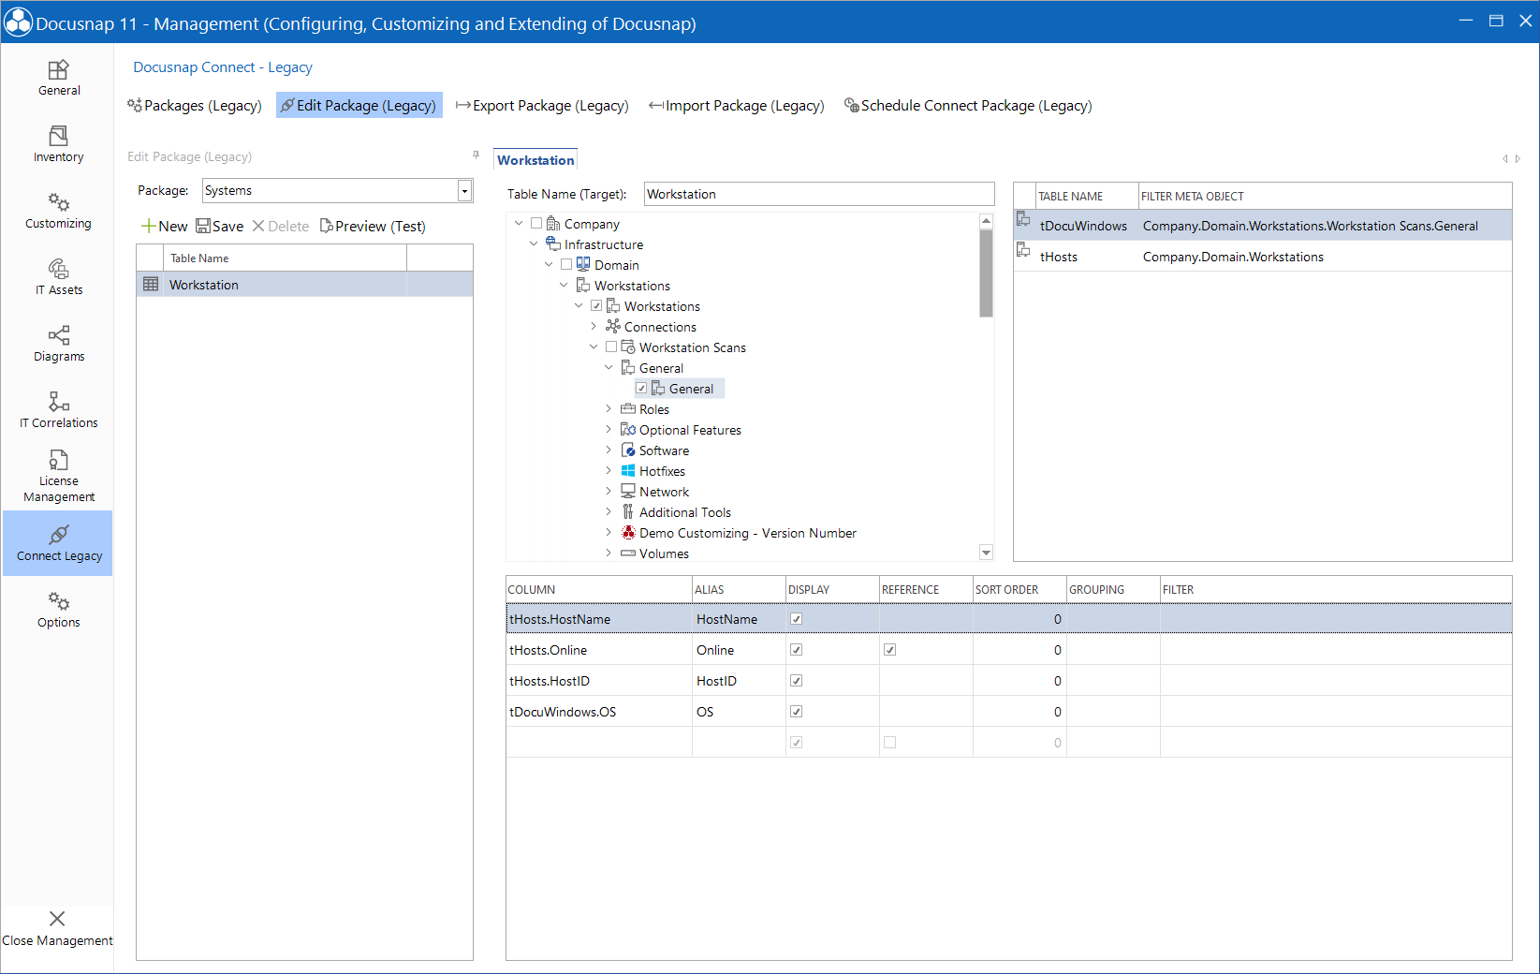Viewport: 1540px width, 974px height.
Task: Click Preview (Test) button
Action: [373, 227]
